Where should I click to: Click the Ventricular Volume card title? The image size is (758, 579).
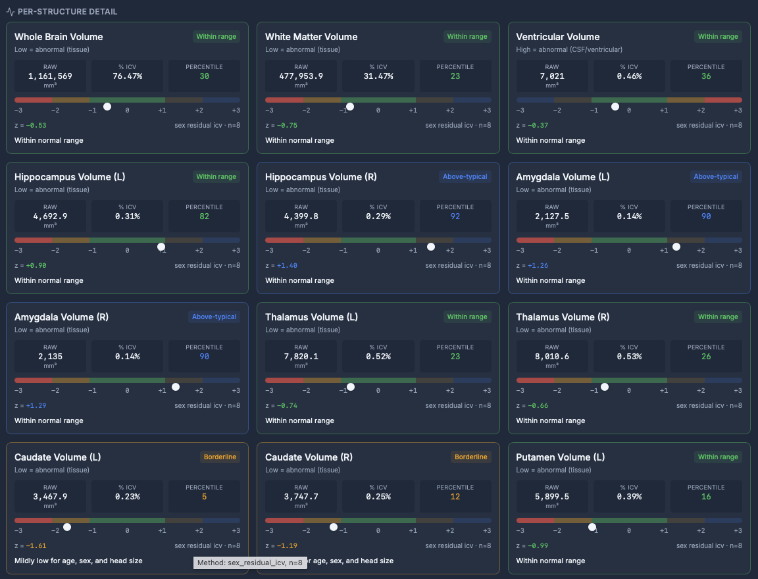pos(558,37)
